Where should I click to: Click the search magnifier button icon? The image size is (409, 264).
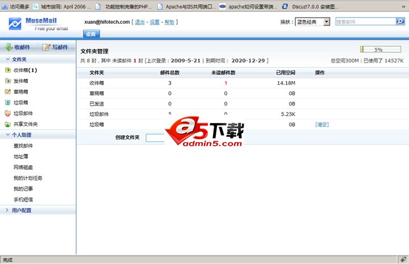click(400, 22)
